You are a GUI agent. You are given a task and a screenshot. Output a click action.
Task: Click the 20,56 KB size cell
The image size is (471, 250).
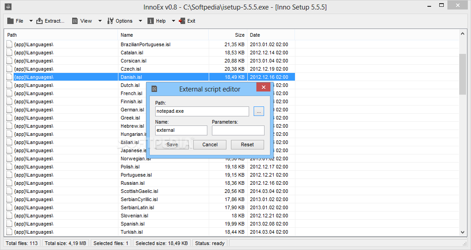pyautogui.click(x=234, y=191)
